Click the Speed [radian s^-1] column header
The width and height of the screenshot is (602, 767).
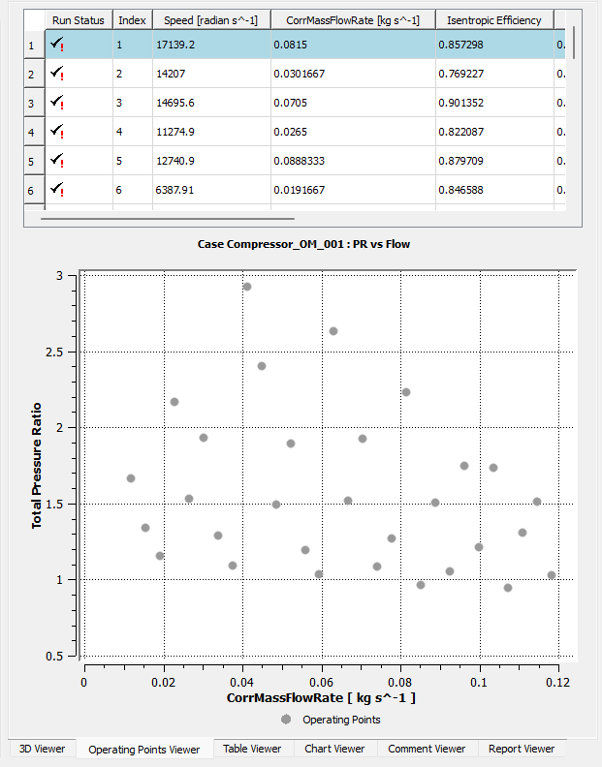211,20
